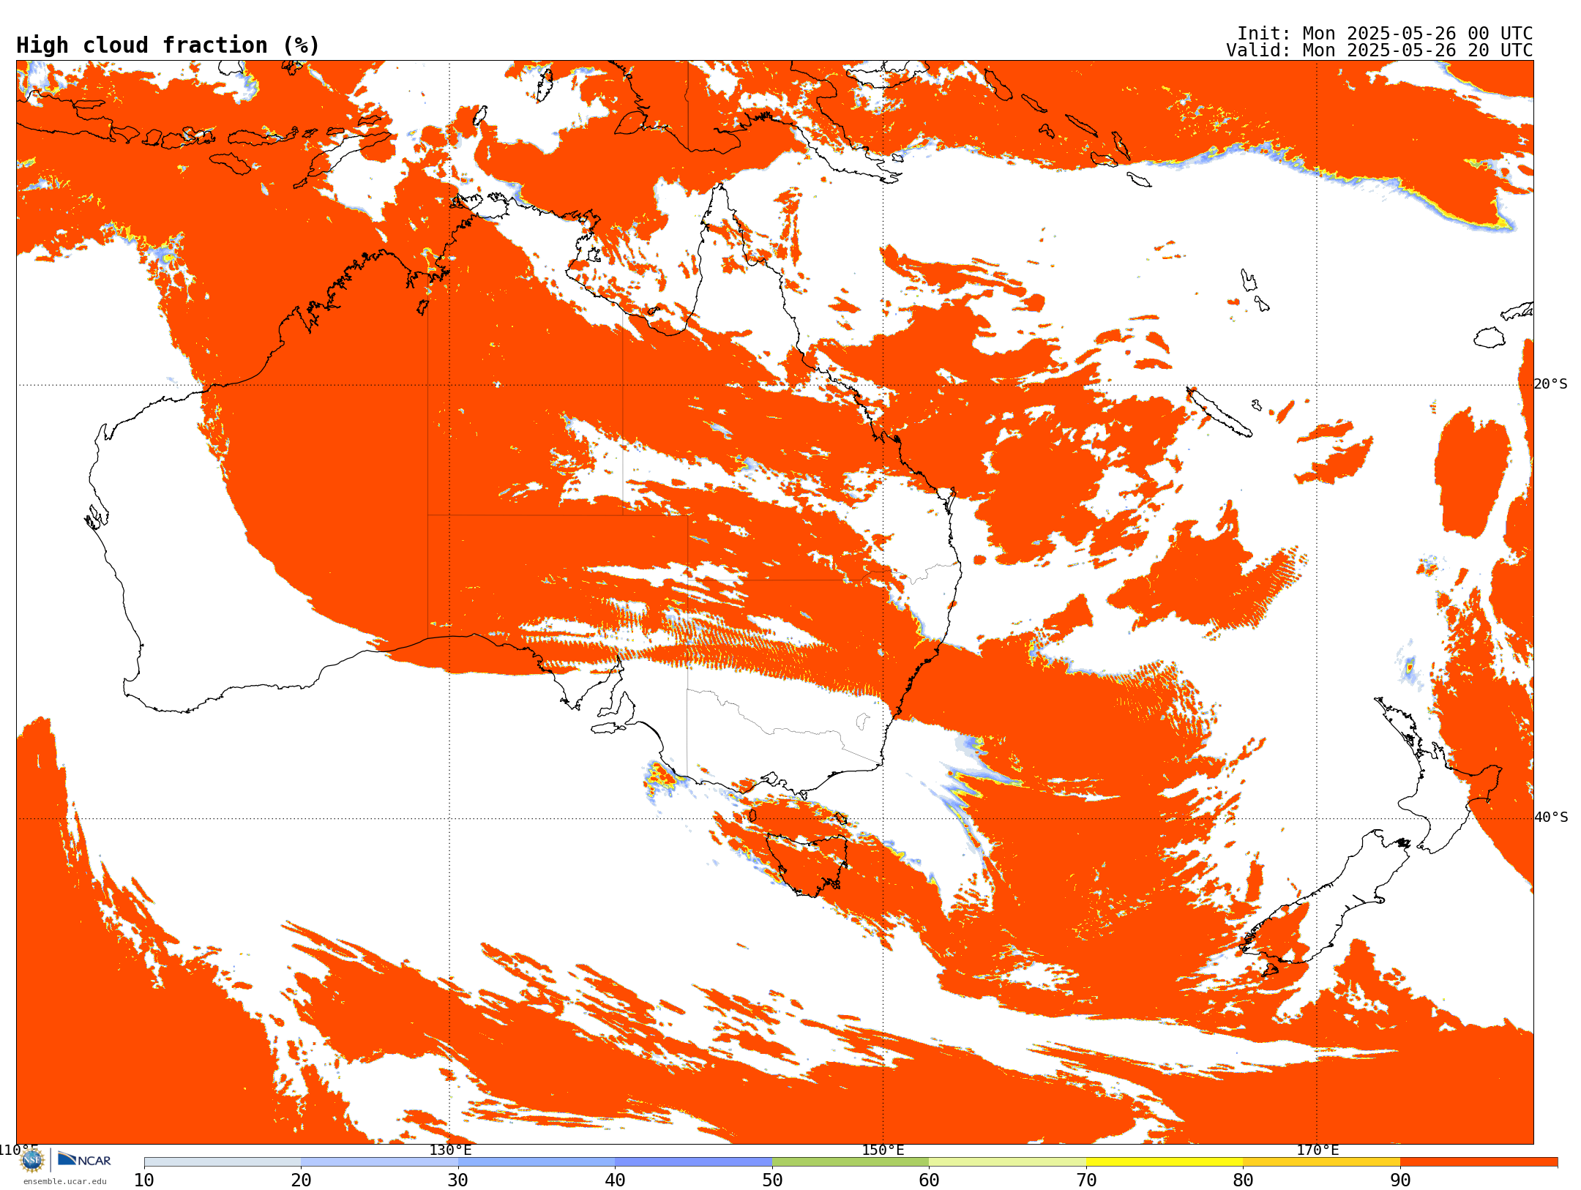Pick the 30-40 blue colorbar segment
Viewport: 1581px width, 1190px height.
click(537, 1162)
